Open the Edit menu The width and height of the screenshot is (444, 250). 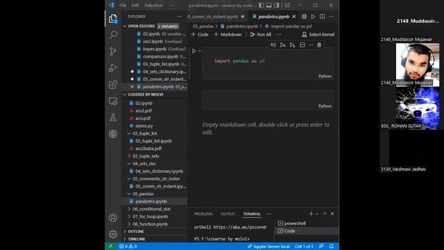tap(135, 6)
